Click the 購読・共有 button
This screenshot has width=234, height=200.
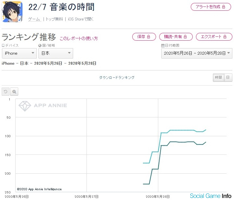pos(176,37)
